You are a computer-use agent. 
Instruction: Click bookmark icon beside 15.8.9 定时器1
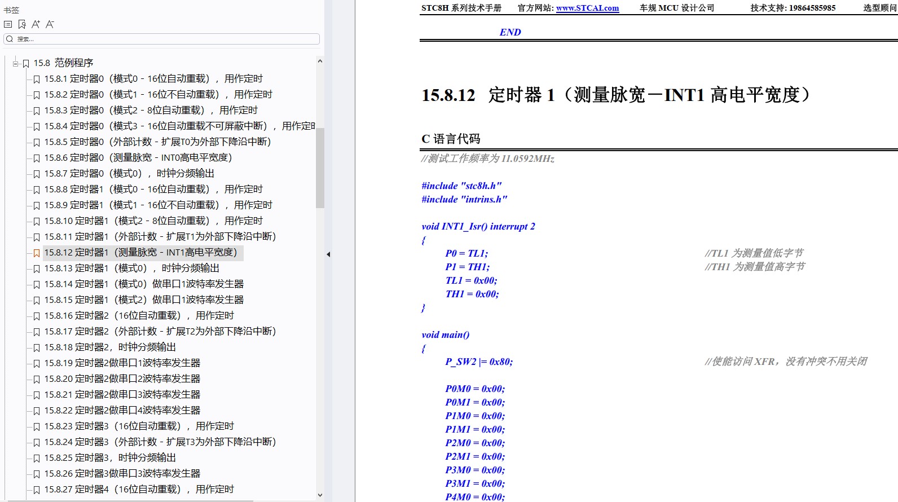pos(37,205)
